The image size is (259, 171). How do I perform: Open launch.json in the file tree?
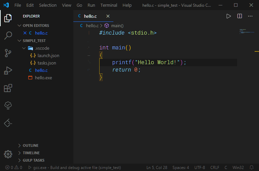click(x=48, y=55)
